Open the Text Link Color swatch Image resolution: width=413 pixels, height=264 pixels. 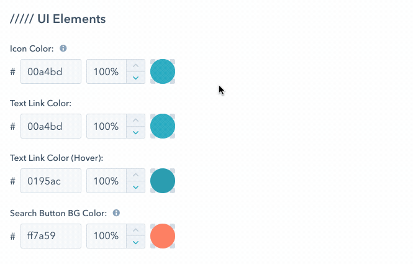coord(163,126)
